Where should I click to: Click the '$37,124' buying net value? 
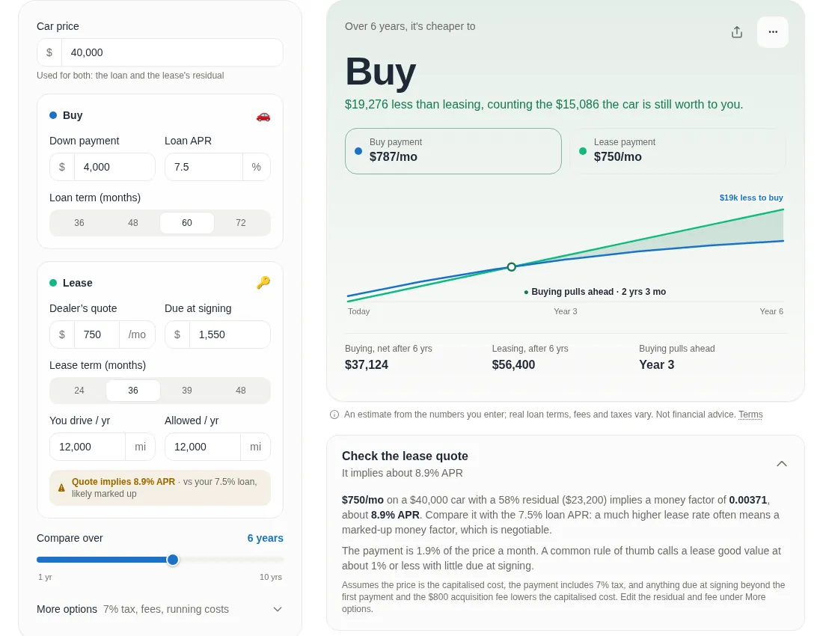coord(367,364)
